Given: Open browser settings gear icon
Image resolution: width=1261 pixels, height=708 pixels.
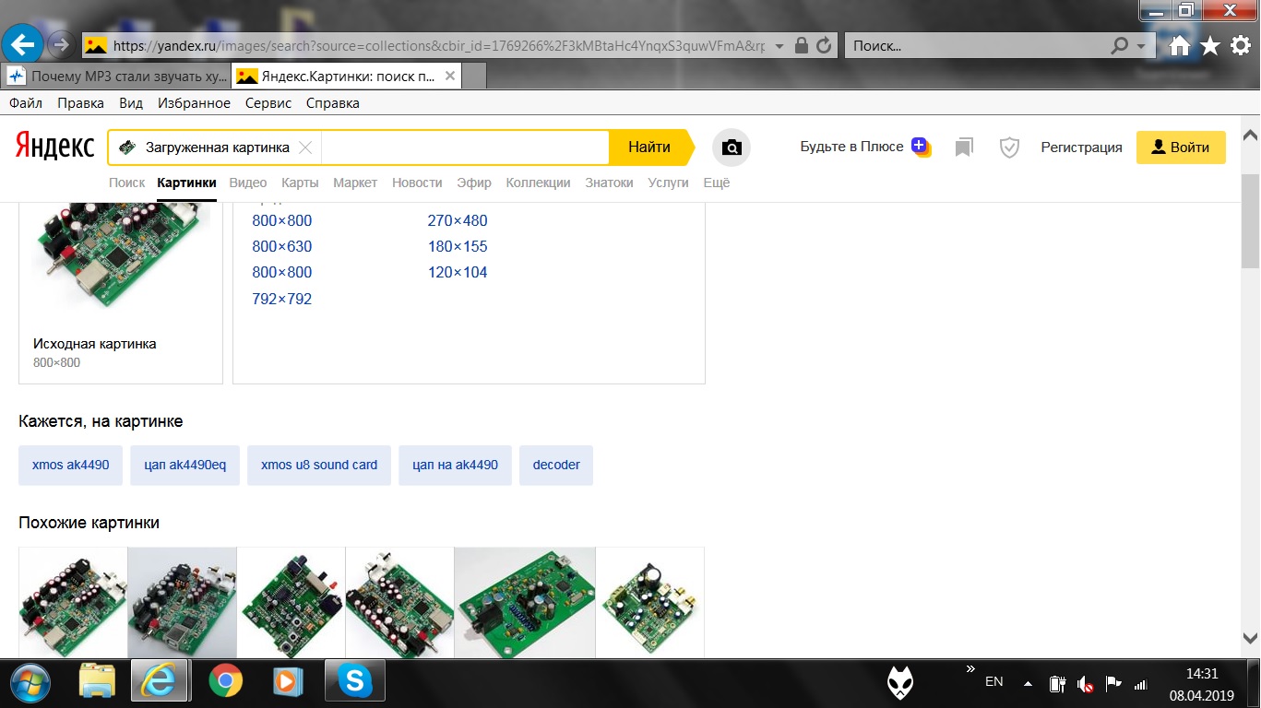Looking at the screenshot, I should coord(1241,45).
